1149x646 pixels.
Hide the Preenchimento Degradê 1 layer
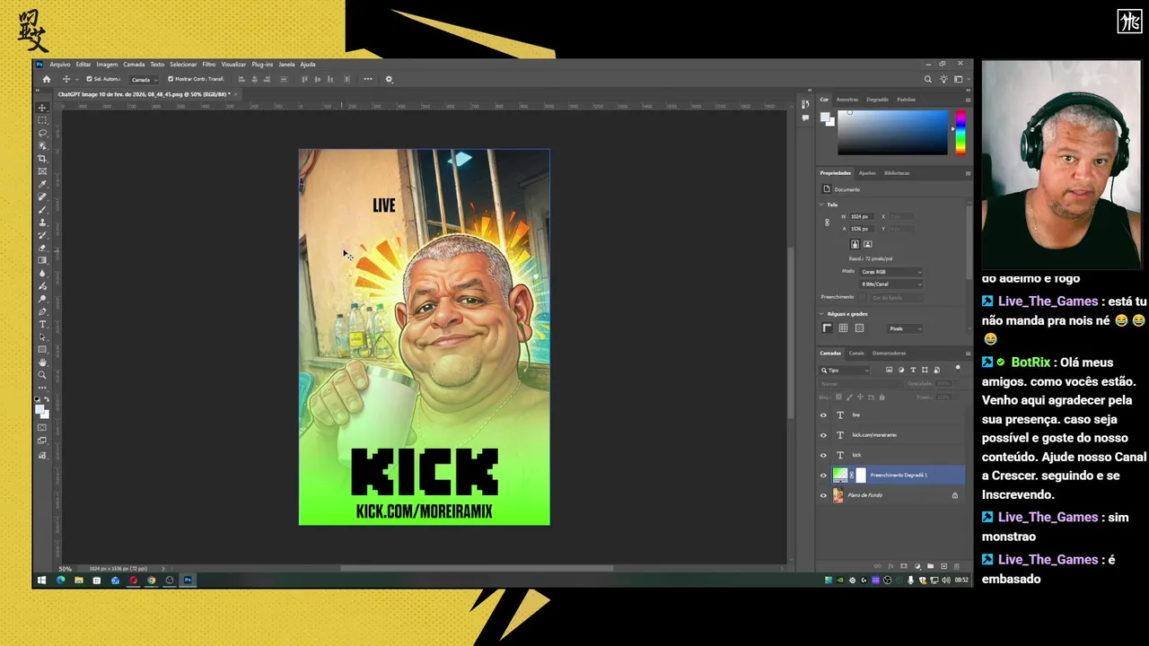click(x=823, y=476)
